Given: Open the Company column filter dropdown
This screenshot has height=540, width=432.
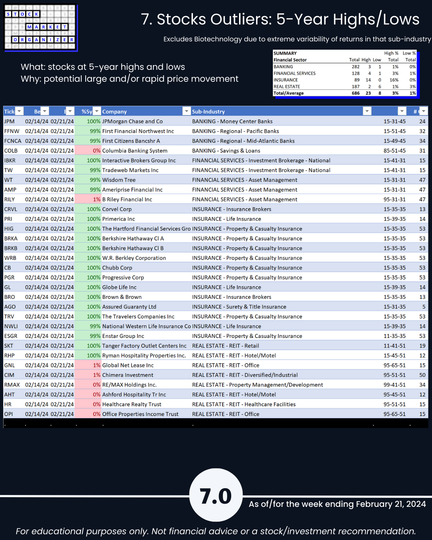Looking at the screenshot, I should [x=186, y=111].
